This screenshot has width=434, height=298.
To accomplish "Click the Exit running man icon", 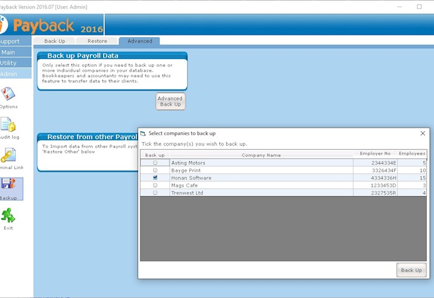I will [8, 216].
